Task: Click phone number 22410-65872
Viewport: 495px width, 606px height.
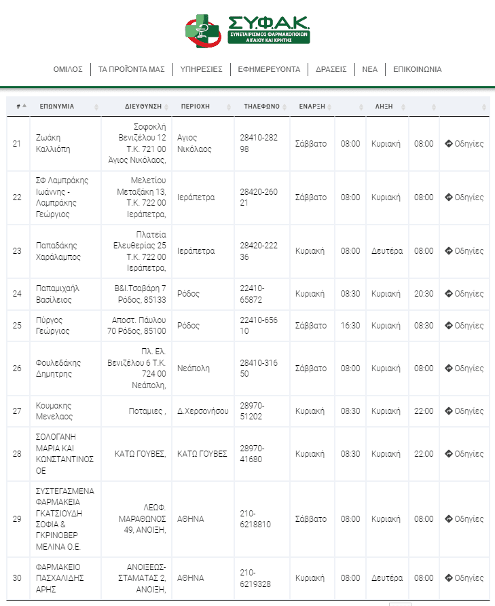Action: 252,294
